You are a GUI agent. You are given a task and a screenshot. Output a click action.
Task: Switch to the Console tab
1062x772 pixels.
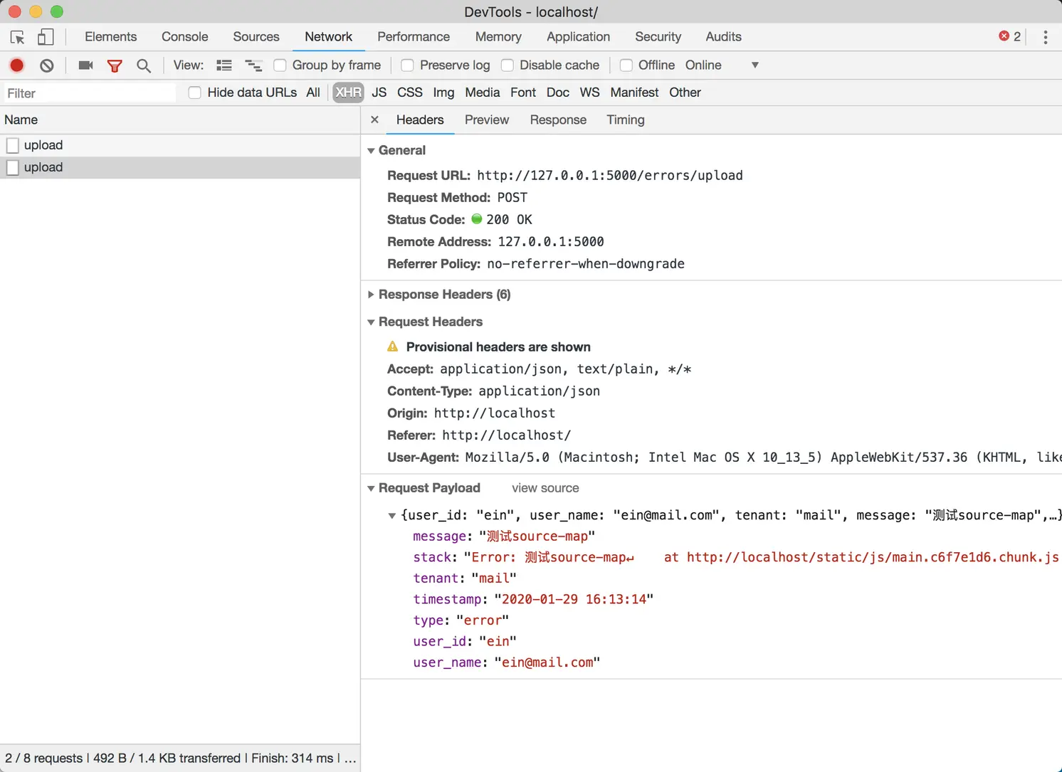pyautogui.click(x=185, y=37)
